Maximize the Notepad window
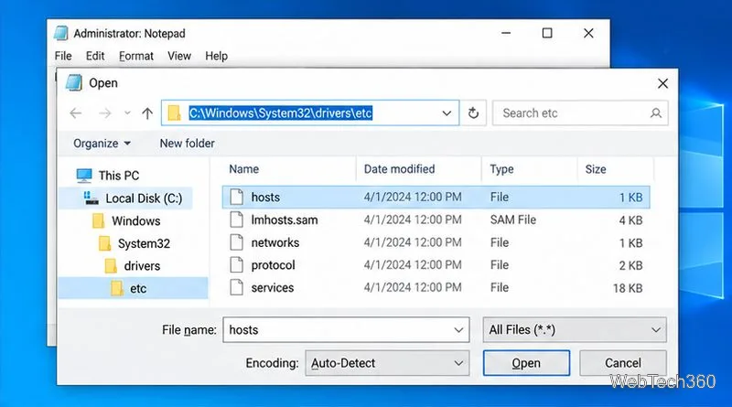The width and height of the screenshot is (732, 407). [x=547, y=33]
